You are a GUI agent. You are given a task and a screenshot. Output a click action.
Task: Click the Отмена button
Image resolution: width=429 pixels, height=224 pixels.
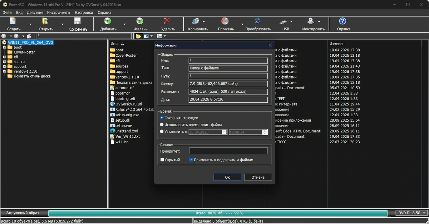pos(258,177)
